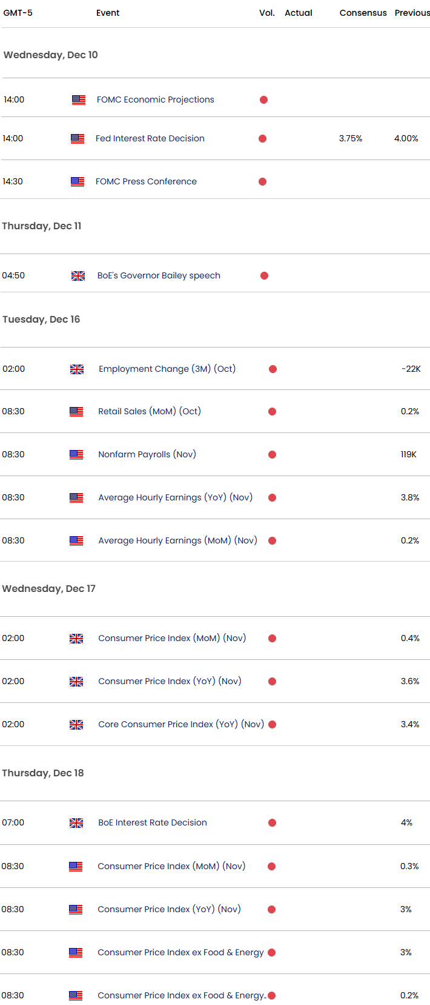Click the Wednesday, Dec 10 date heading

(x=51, y=55)
